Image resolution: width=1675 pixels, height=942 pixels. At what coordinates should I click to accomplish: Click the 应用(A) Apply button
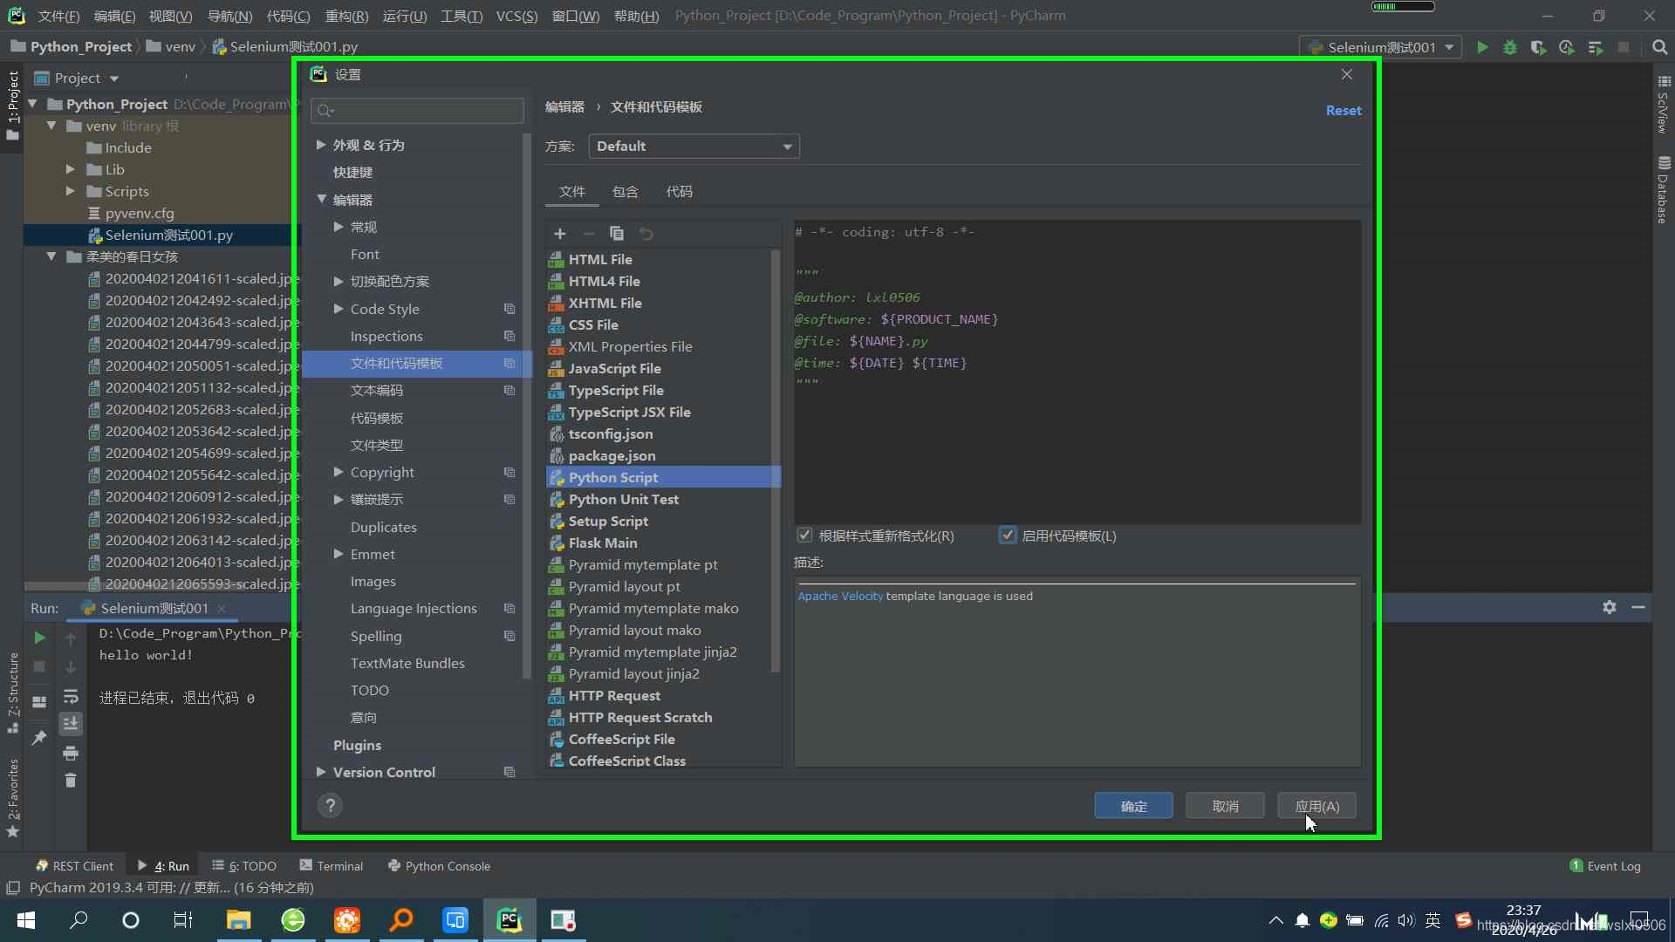tap(1316, 806)
